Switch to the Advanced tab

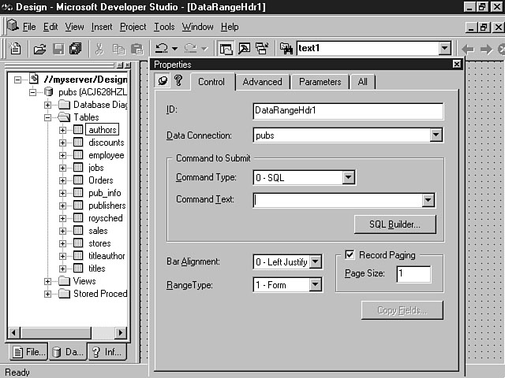[262, 82]
